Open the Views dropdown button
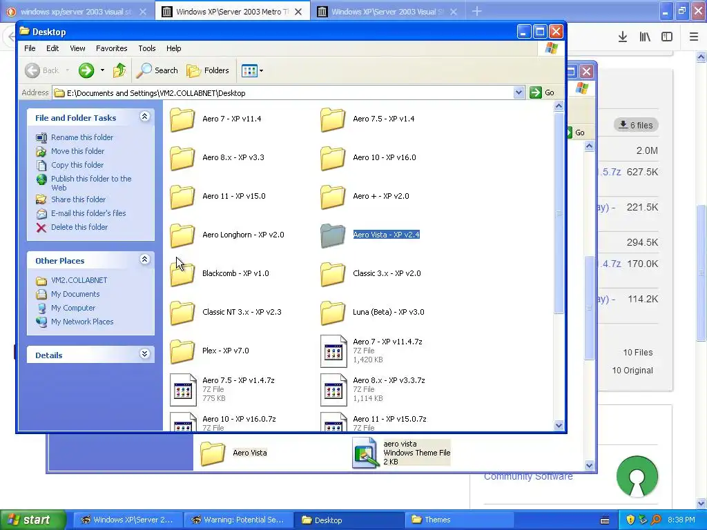The width and height of the screenshot is (707, 530). coord(252,70)
